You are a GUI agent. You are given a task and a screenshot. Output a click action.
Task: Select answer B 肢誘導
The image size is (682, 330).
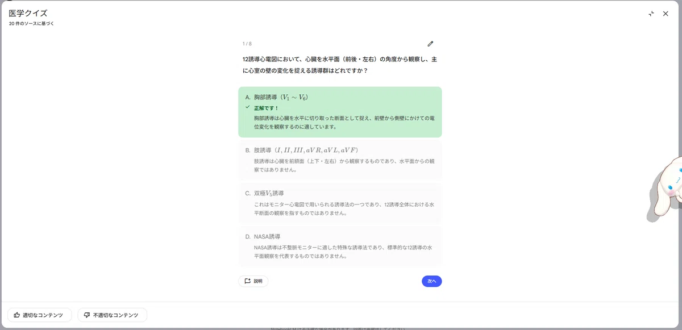click(340, 160)
